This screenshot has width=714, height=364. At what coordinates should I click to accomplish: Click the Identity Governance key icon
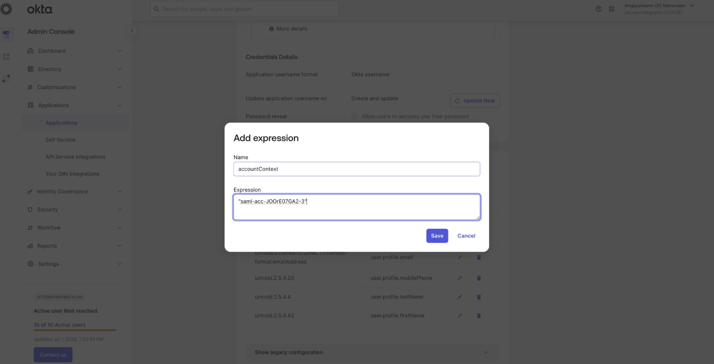click(30, 192)
